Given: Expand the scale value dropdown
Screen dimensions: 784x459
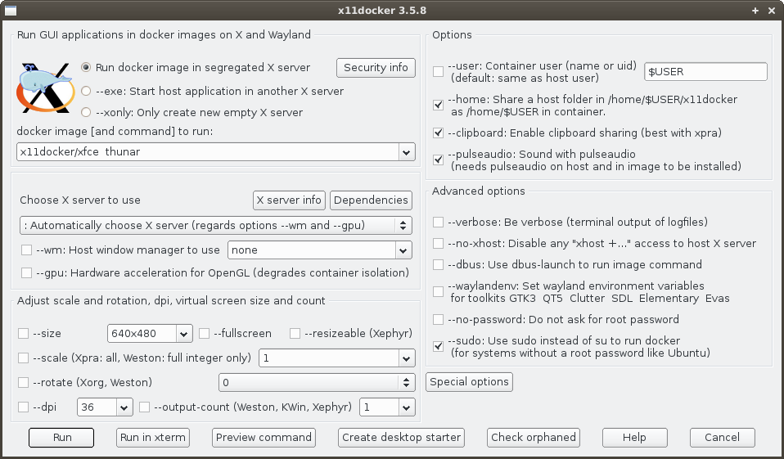Looking at the screenshot, I should (x=407, y=358).
